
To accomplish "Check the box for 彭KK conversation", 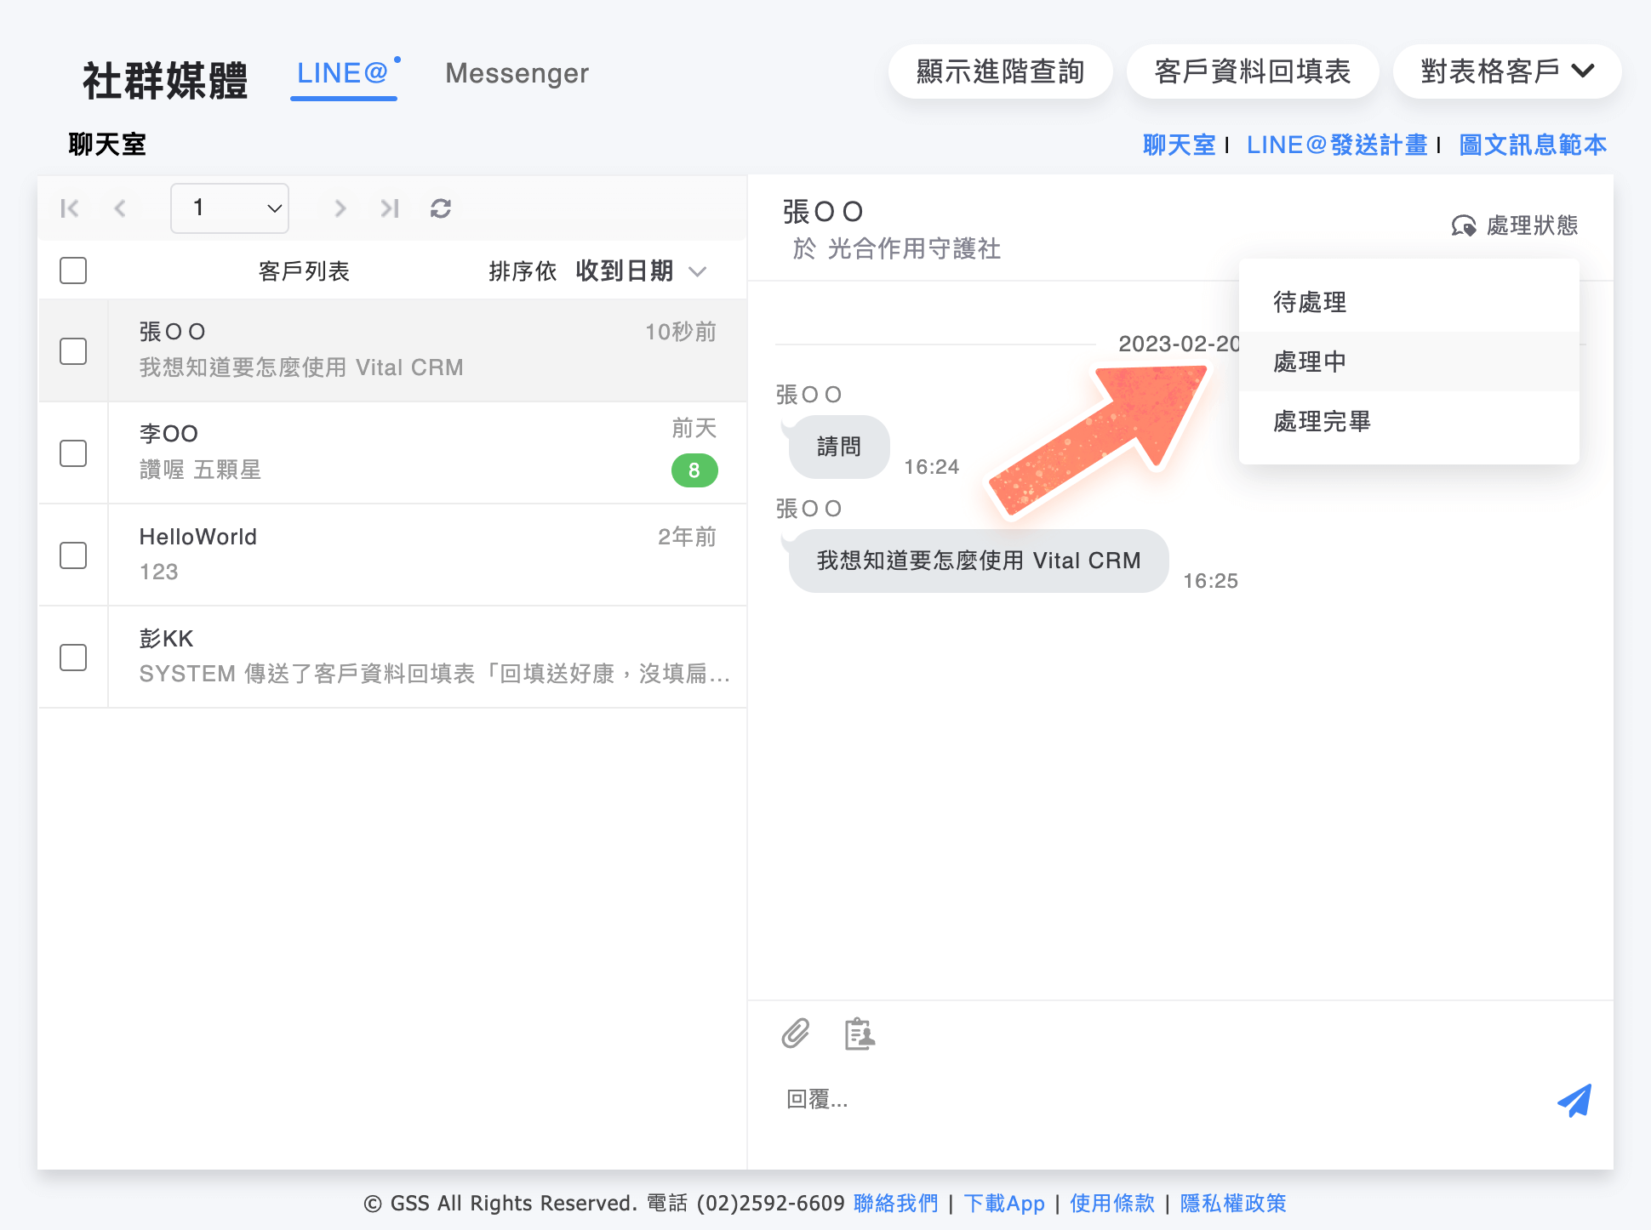I will pyautogui.click(x=73, y=657).
